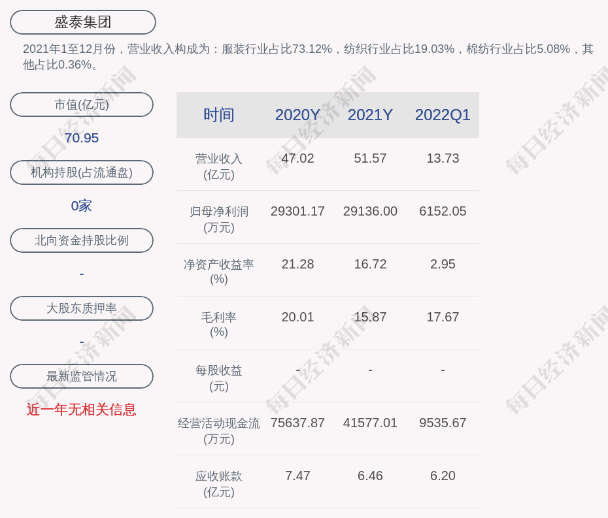The width and height of the screenshot is (608, 518).
Task: Click the 营业收入(亿元) row label
Action: point(219,166)
